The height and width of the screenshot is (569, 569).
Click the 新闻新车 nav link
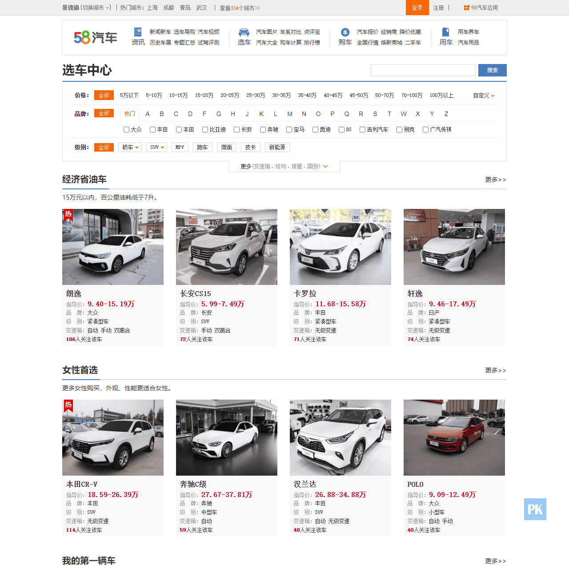[160, 32]
